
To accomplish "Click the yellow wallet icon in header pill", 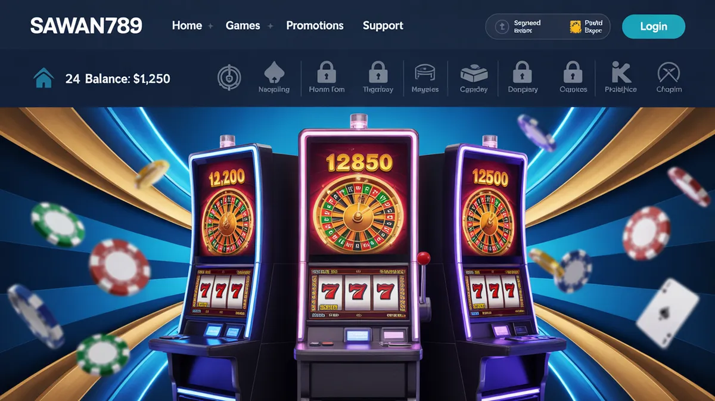I will pyautogui.click(x=575, y=26).
